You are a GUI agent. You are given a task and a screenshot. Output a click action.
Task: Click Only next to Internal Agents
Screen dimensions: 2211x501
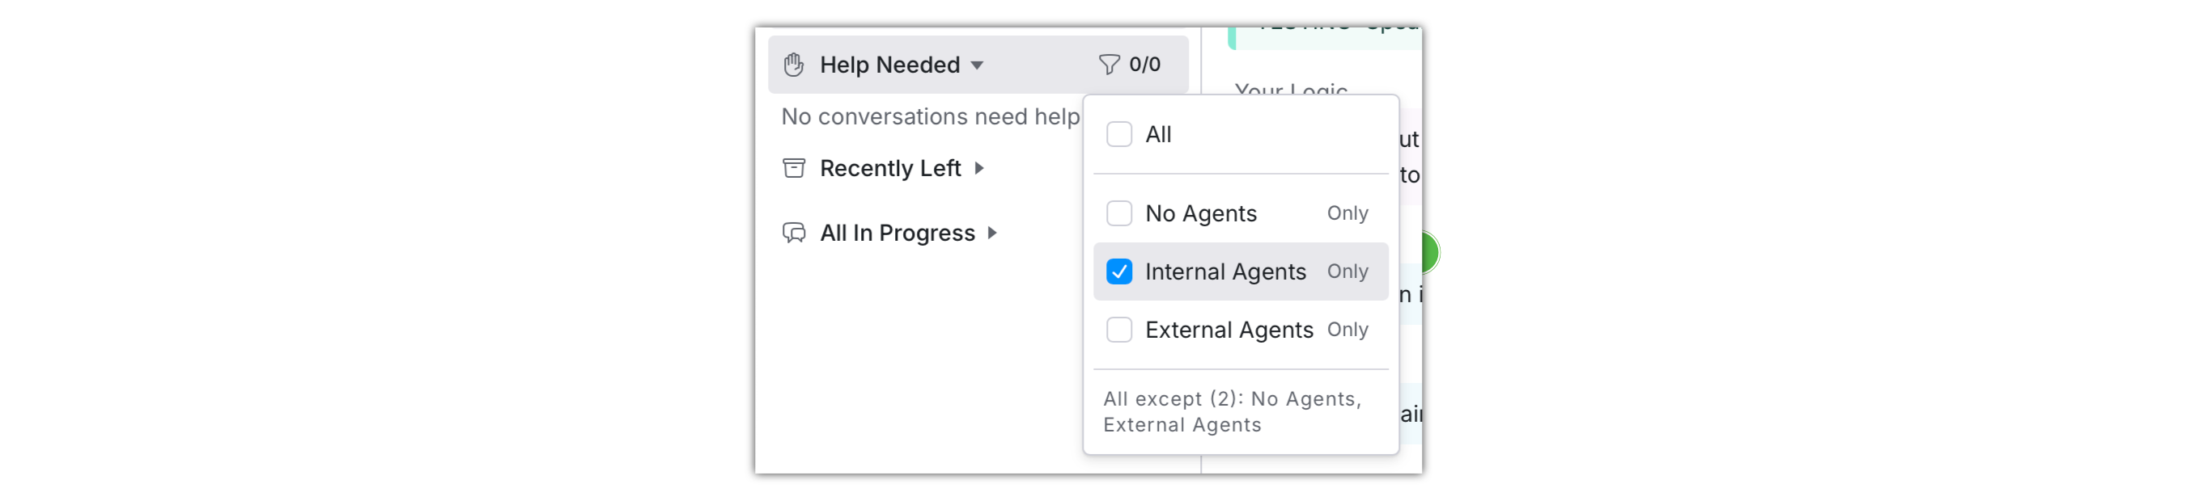point(1347,272)
